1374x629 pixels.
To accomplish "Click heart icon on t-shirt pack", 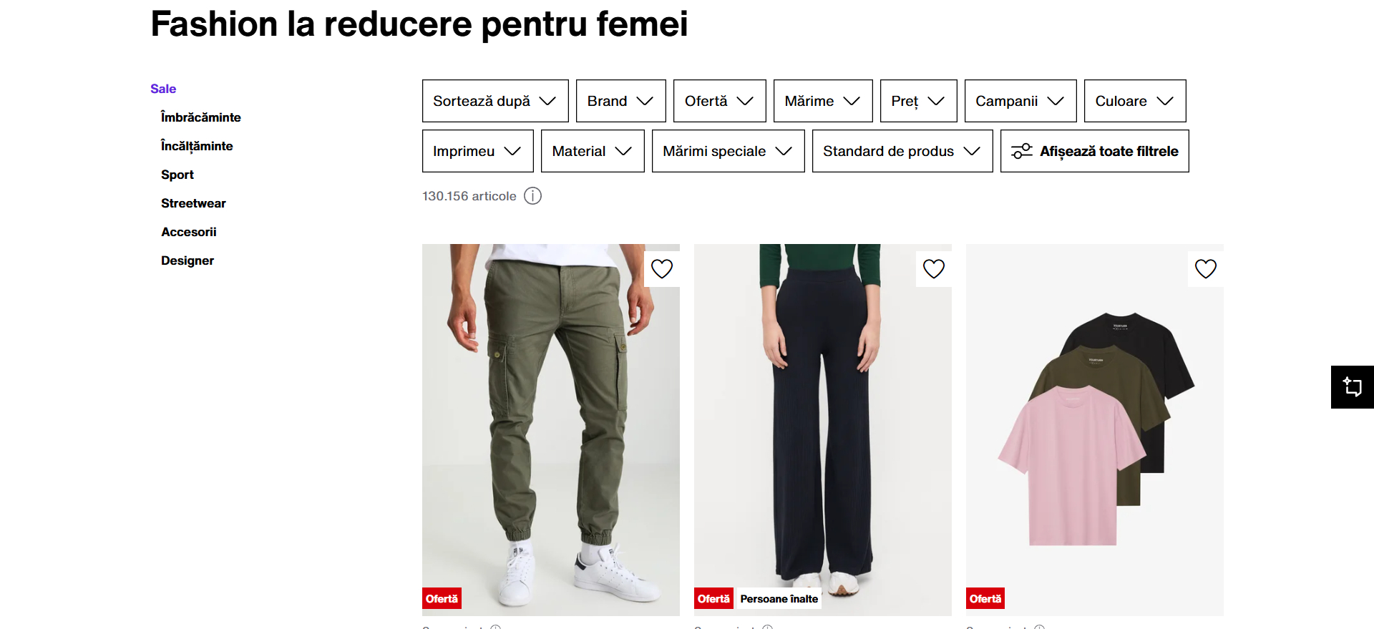I will point(1206,269).
